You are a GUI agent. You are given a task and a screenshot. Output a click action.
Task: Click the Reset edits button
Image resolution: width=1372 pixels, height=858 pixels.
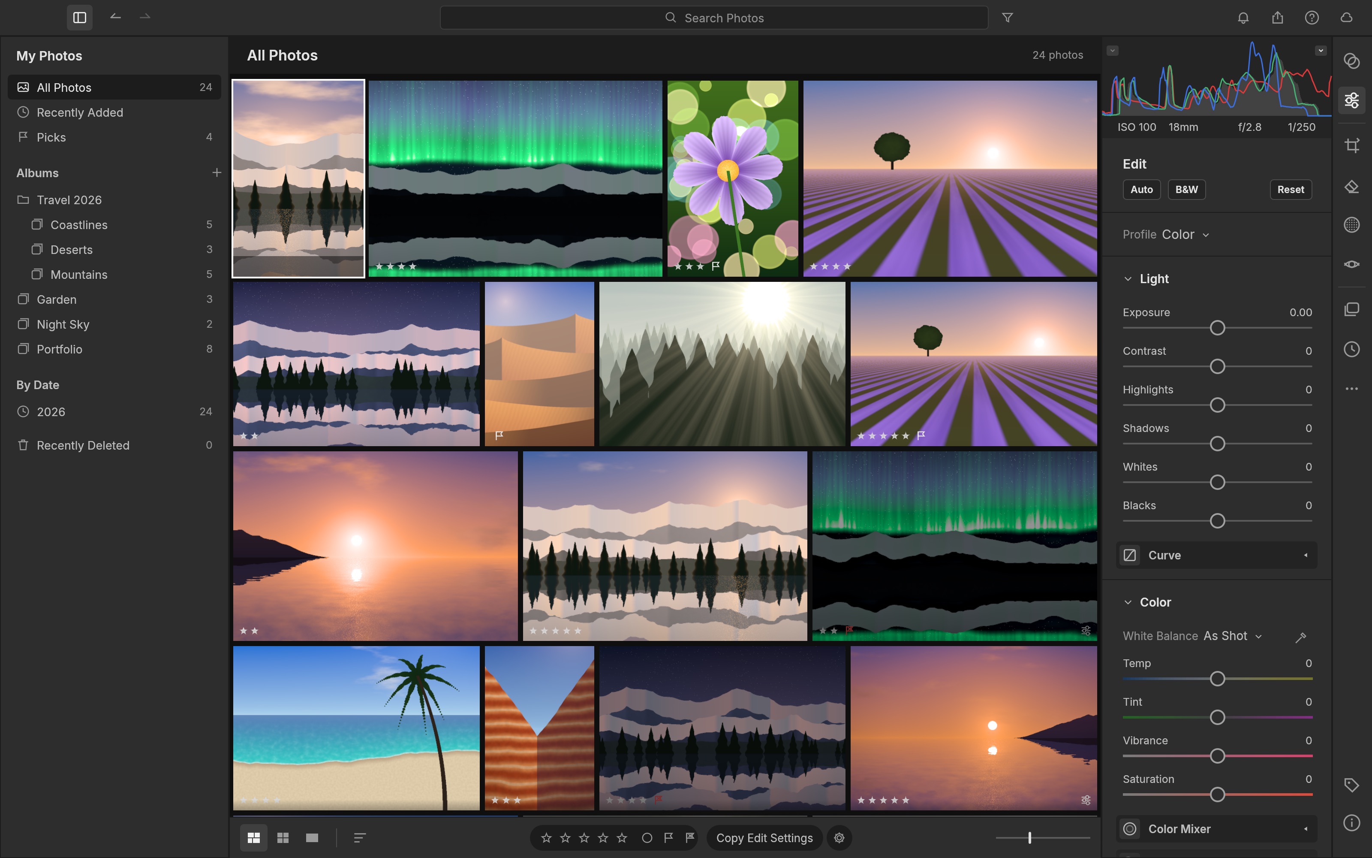coord(1291,190)
